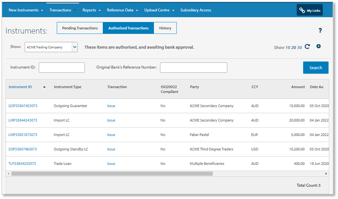Click Issue link for Trade Loan row
Viewport: 338px width, 199px height.
tap(111, 164)
